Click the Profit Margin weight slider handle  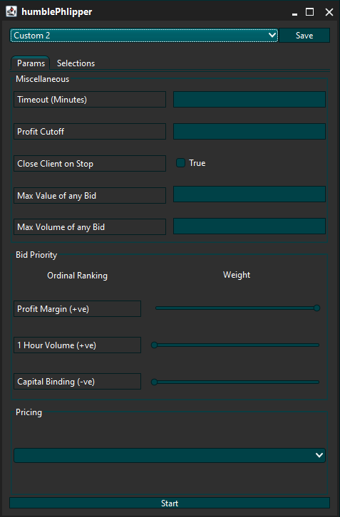pos(316,308)
